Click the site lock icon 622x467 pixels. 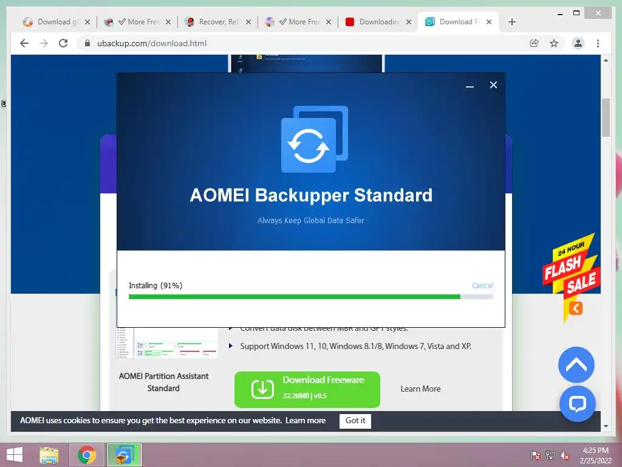coord(87,43)
